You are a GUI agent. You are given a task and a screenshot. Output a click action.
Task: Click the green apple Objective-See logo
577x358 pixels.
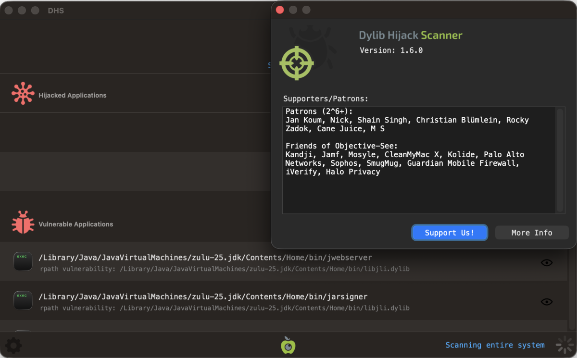(x=288, y=345)
